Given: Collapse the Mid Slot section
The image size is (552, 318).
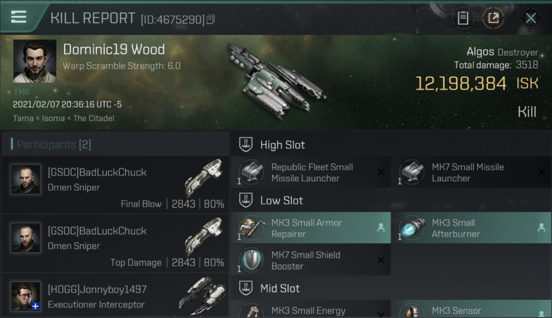Looking at the screenshot, I should tap(246, 288).
